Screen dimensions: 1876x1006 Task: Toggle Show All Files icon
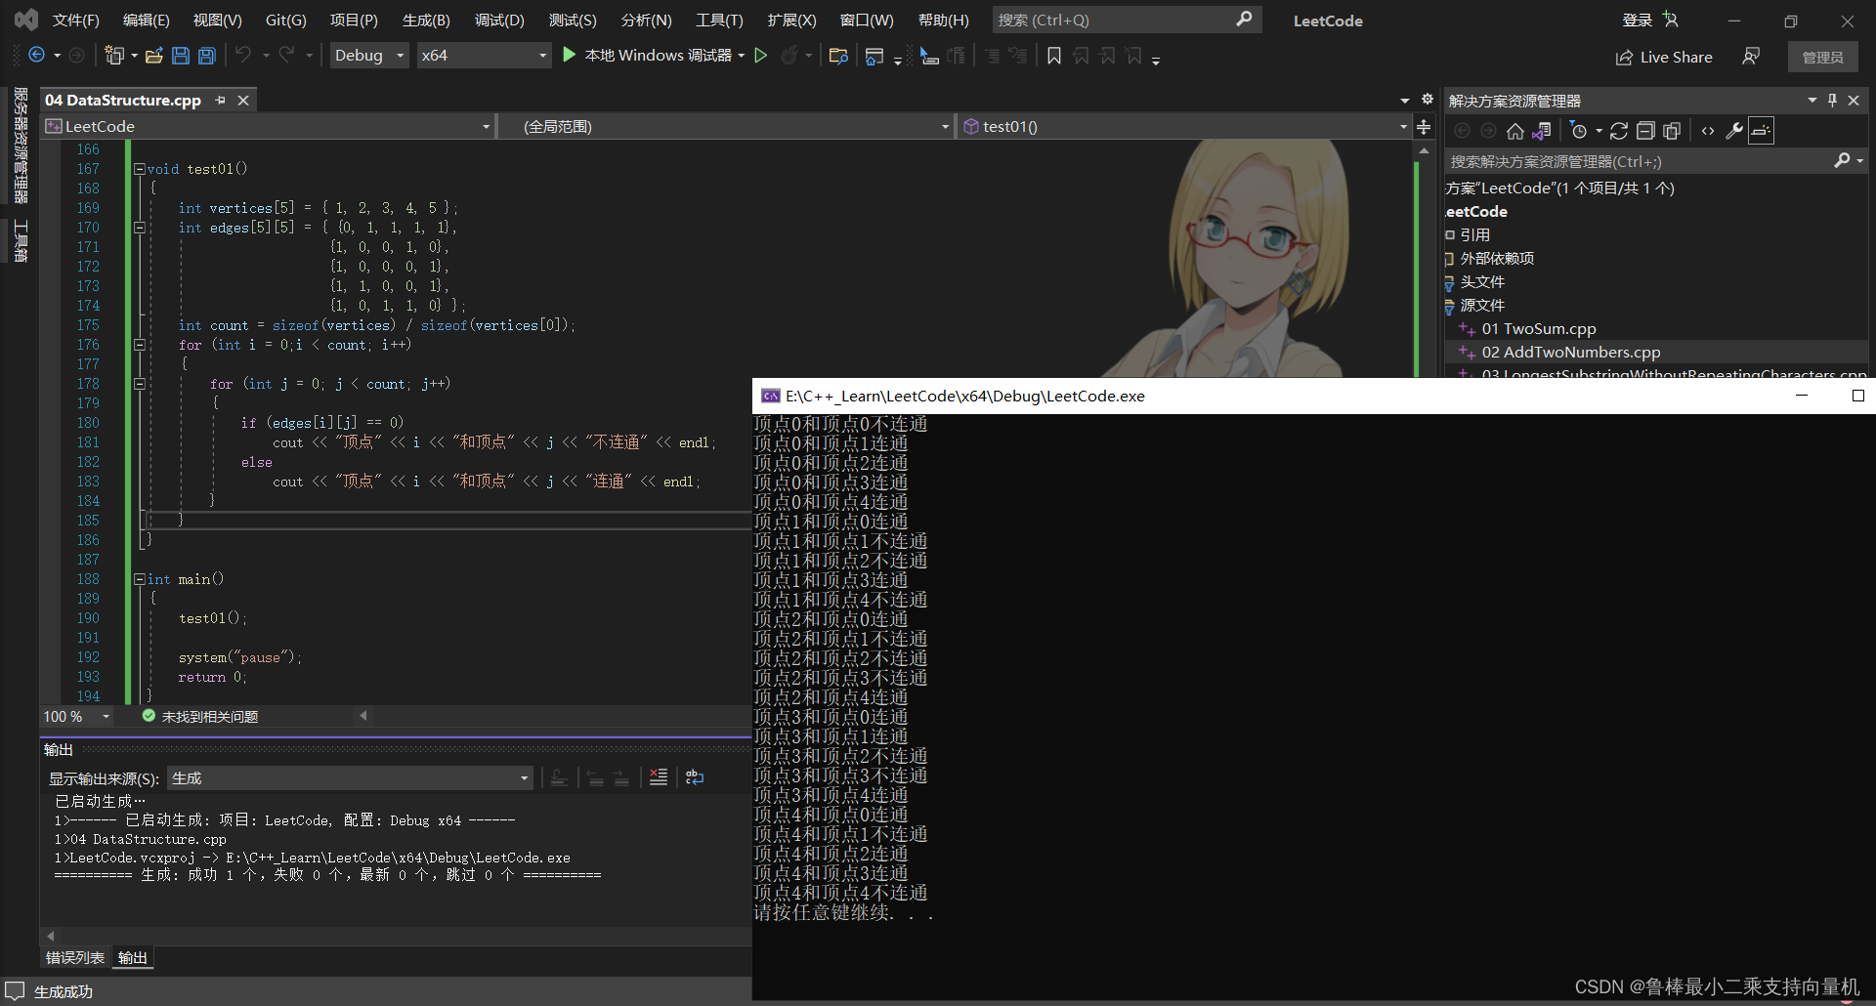pos(1672,131)
